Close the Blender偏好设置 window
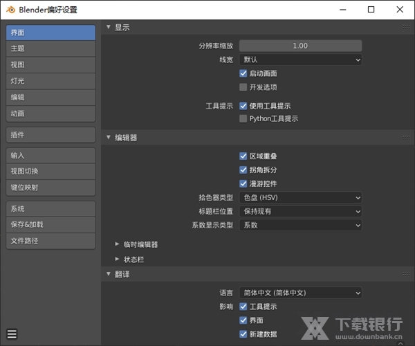 400,10
